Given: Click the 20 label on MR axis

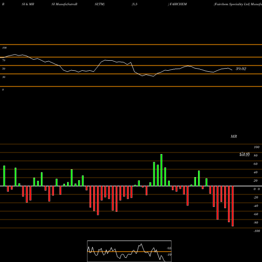Looking at the screenshot, I should (256, 181).
